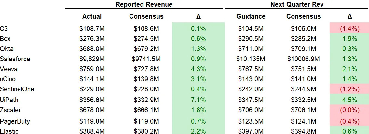The image size is (369, 134).
Task: Click Veeva next quarter delta 2.1%
Action: point(349,69)
